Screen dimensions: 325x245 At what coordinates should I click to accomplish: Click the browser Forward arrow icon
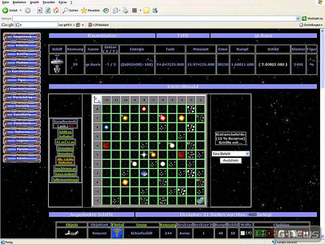(28, 10)
